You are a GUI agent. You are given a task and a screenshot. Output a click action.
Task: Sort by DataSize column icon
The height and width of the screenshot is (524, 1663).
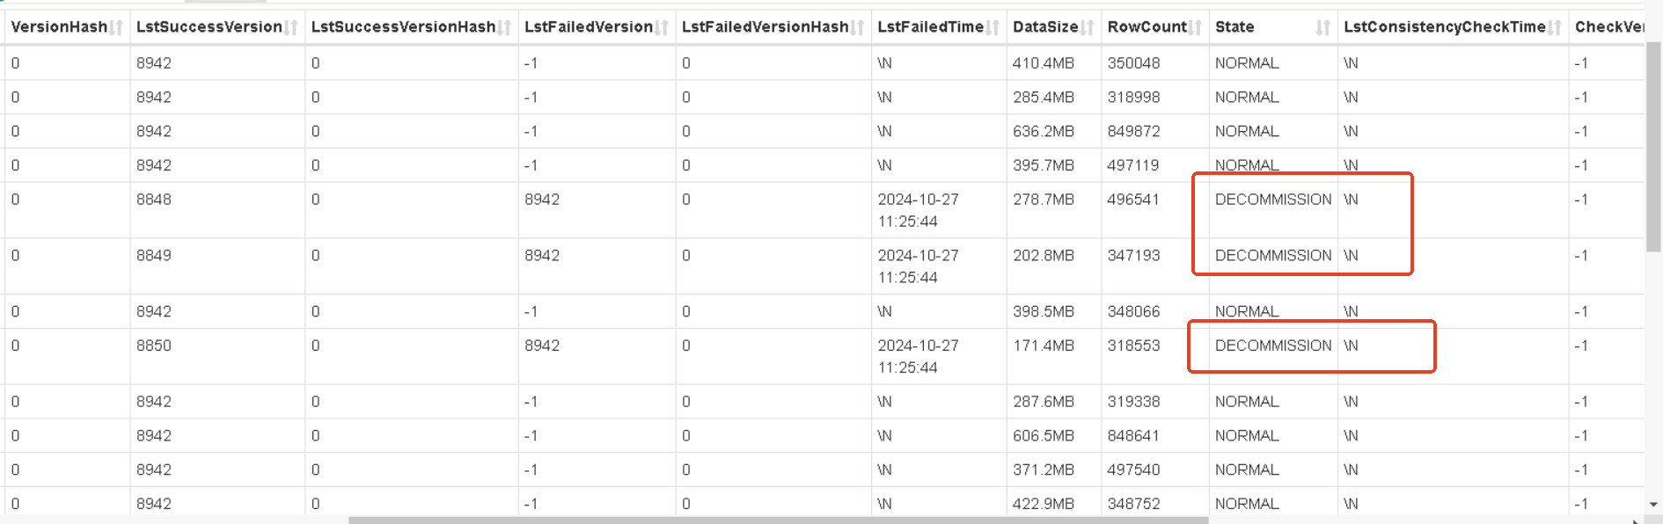pos(1088,28)
